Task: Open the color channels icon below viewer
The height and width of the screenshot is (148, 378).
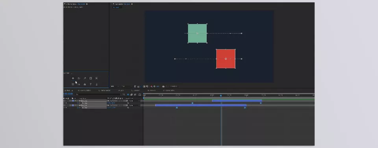Action: click(151, 86)
